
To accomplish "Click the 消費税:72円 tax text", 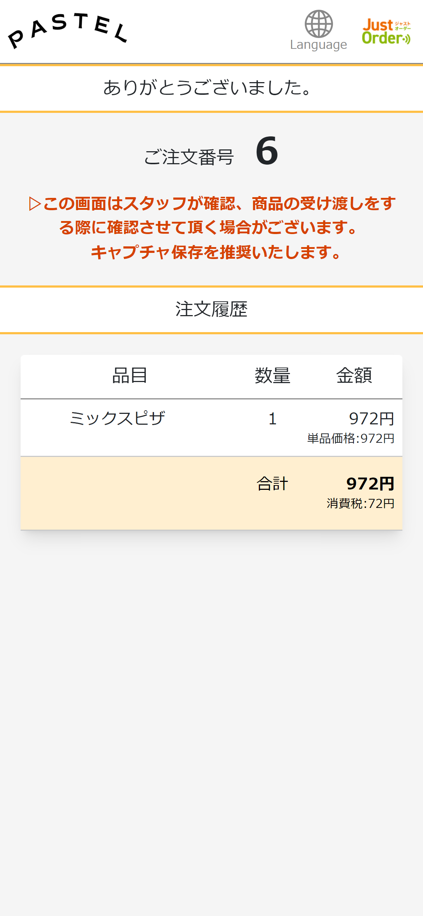I will click(x=360, y=504).
